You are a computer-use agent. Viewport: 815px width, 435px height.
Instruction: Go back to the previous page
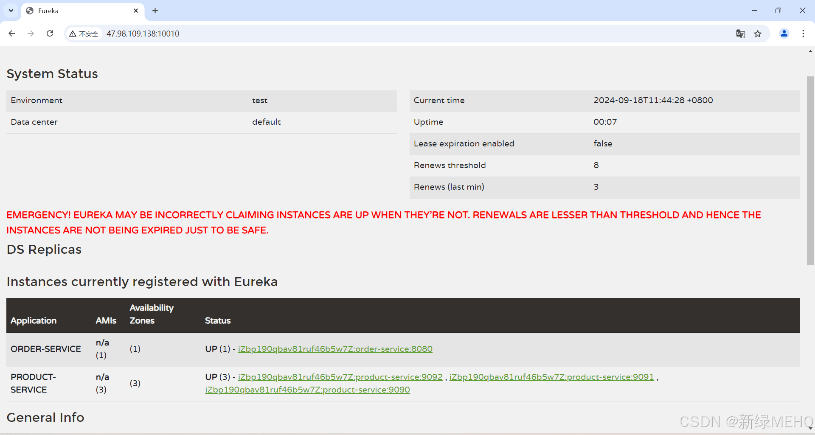(x=12, y=34)
